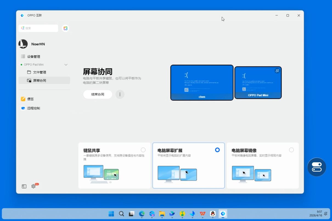Open the three-dot more options menu
The height and width of the screenshot is (221, 332).
(120, 94)
